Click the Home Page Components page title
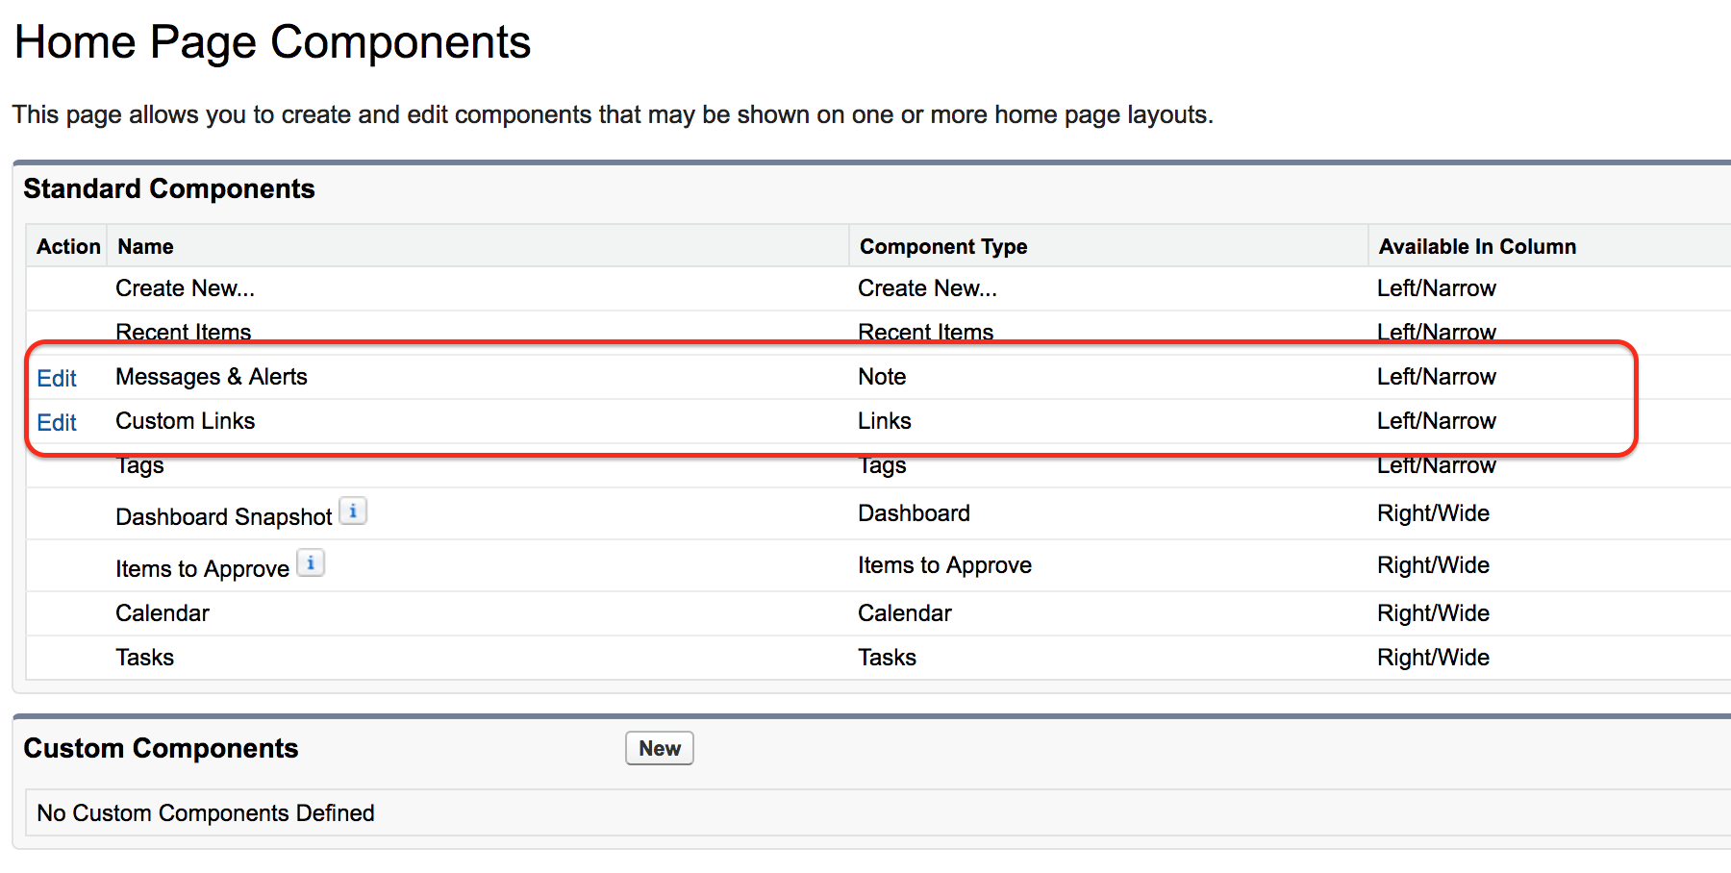This screenshot has height=873, width=1731. pos(272,42)
